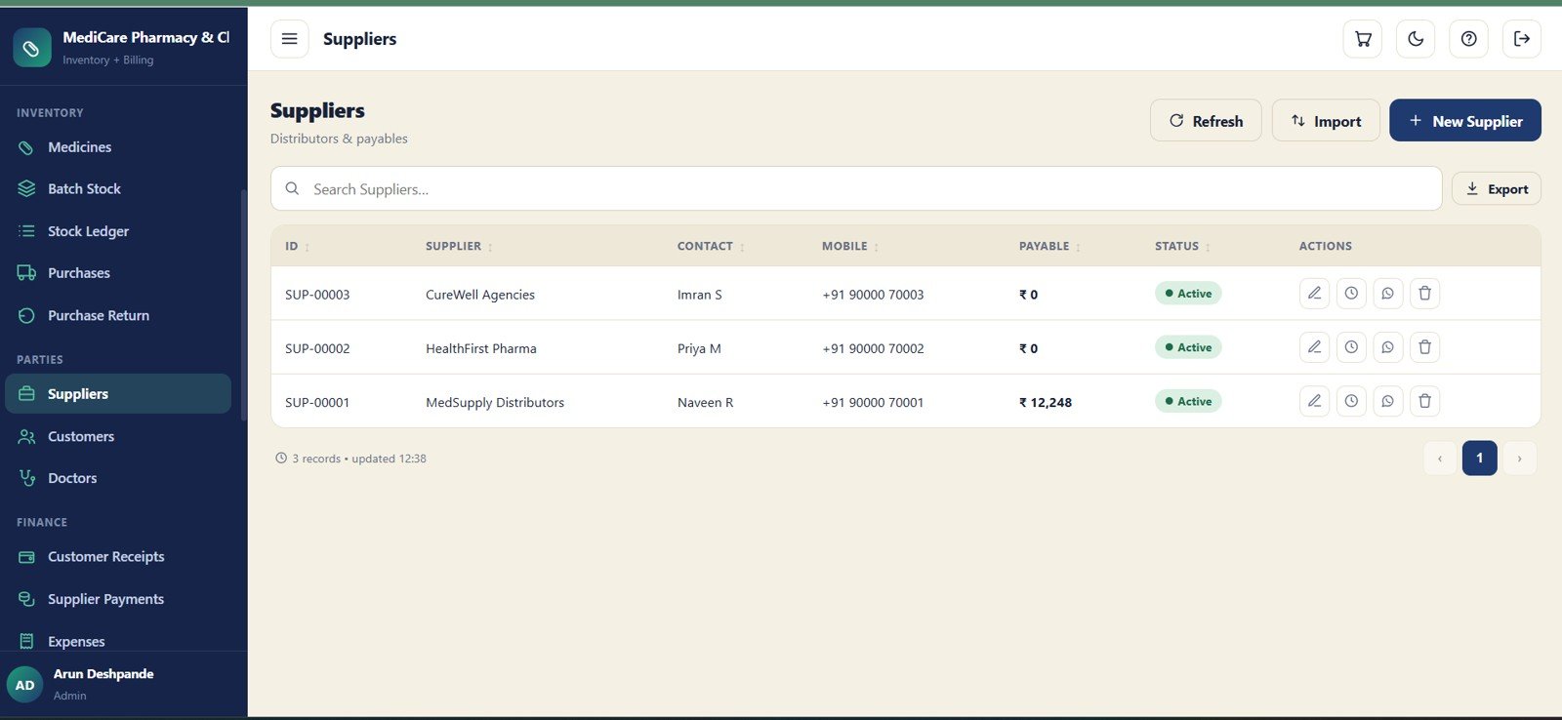
Task: Open the shopping cart icon in header
Action: 1363,39
